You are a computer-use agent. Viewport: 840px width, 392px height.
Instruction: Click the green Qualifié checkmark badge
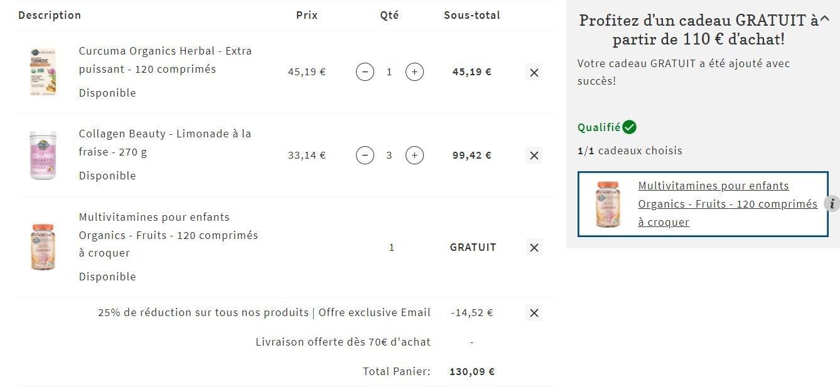coord(629,127)
